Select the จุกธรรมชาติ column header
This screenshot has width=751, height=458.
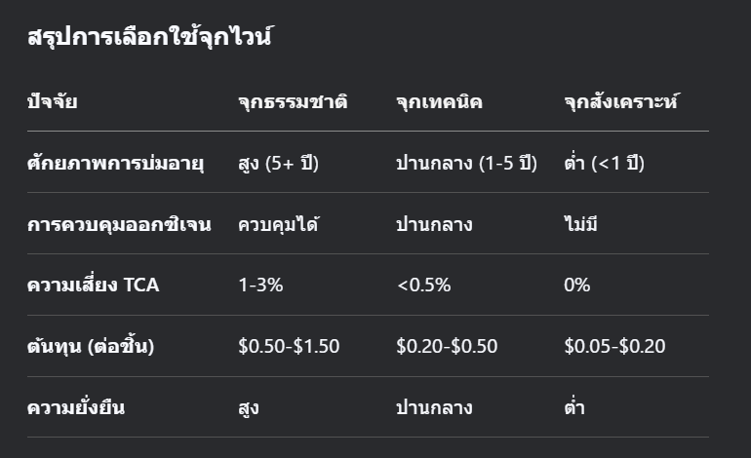(x=293, y=101)
